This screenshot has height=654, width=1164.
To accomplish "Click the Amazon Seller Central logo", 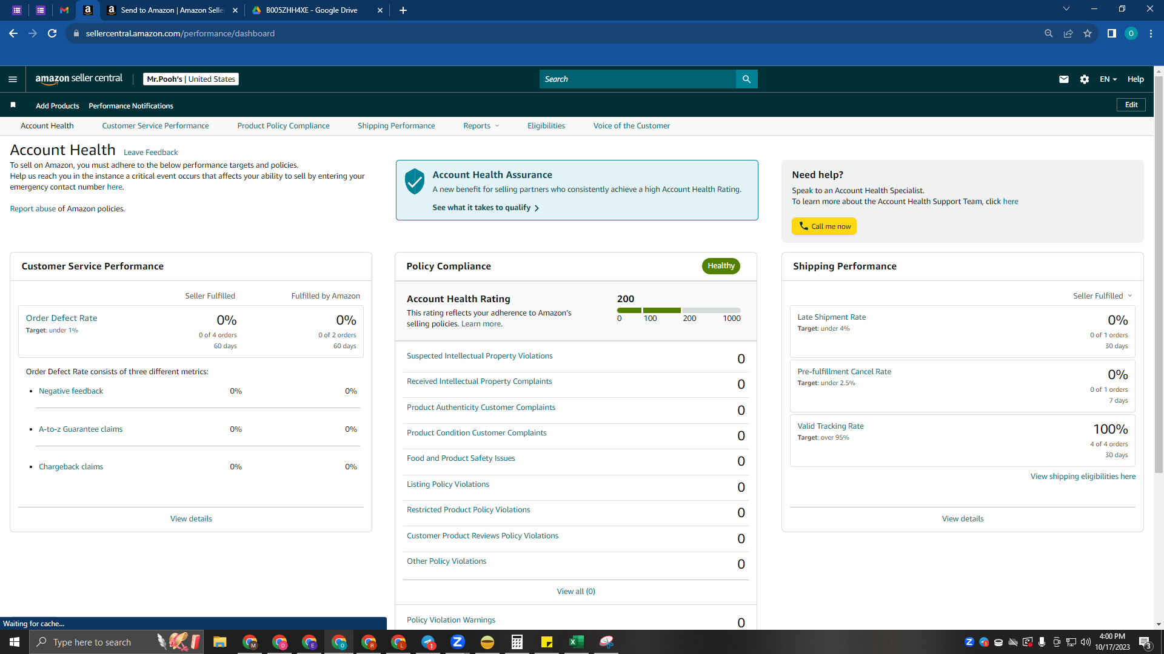I will pos(79,79).
